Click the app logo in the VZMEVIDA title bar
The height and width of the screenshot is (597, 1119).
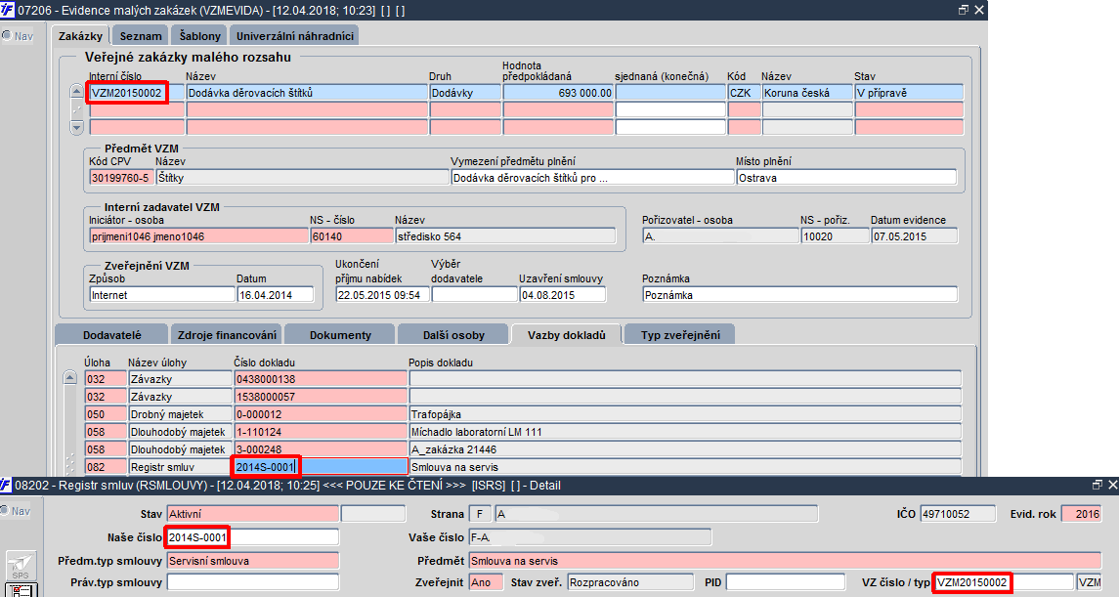[7, 10]
